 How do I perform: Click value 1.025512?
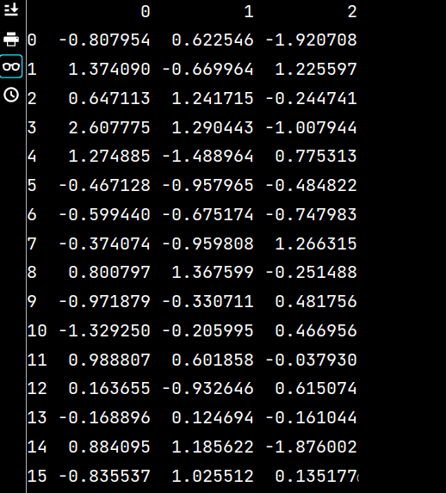(213, 476)
